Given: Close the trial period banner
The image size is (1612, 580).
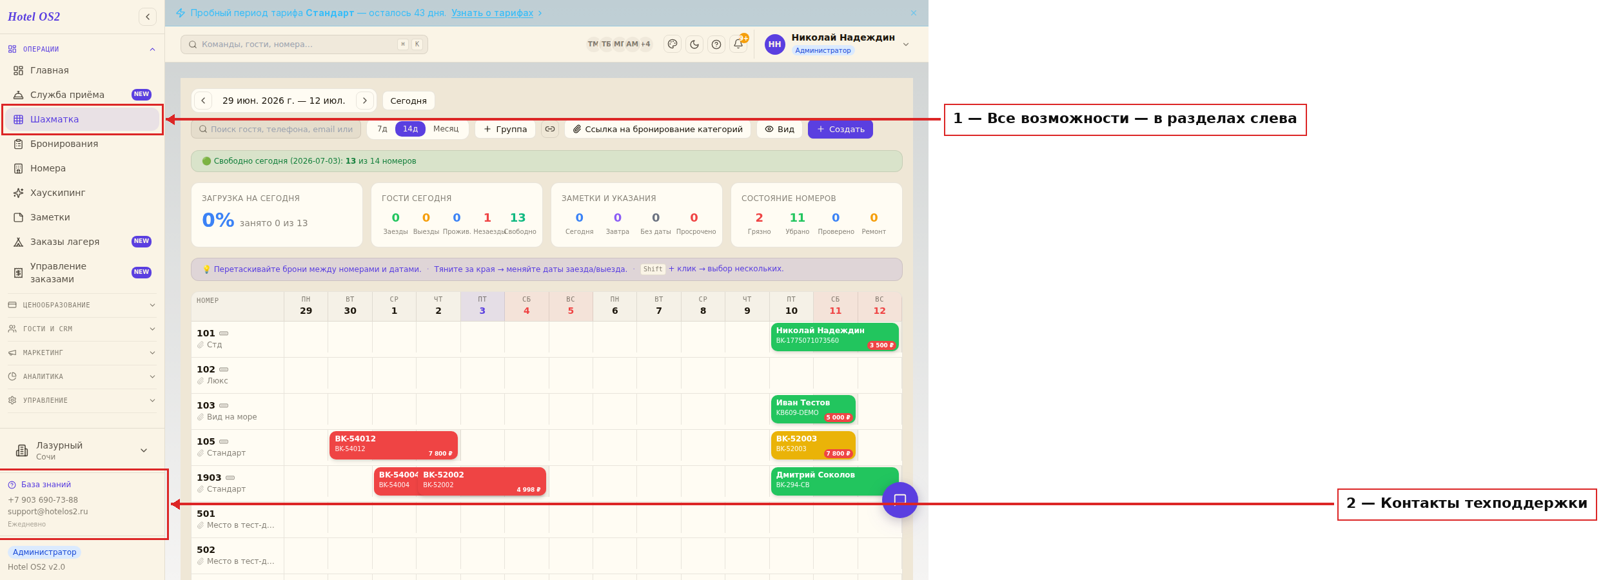Looking at the screenshot, I should 913,13.
